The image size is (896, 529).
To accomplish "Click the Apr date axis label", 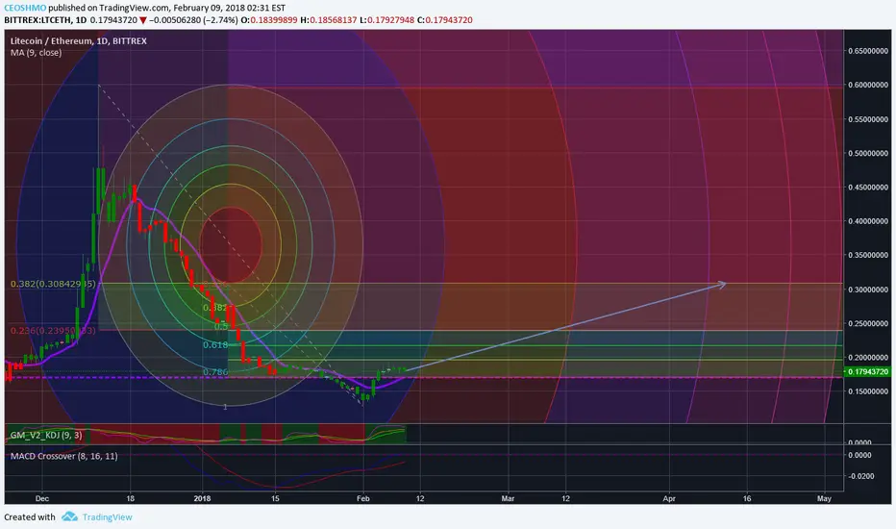I will click(669, 498).
